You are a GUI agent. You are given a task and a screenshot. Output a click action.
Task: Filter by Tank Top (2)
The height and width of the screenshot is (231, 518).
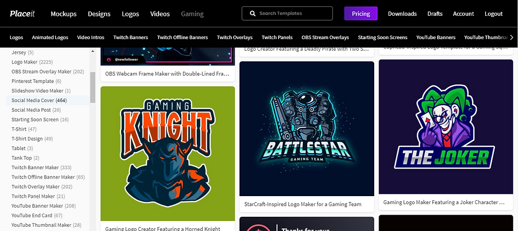[x=25, y=158]
